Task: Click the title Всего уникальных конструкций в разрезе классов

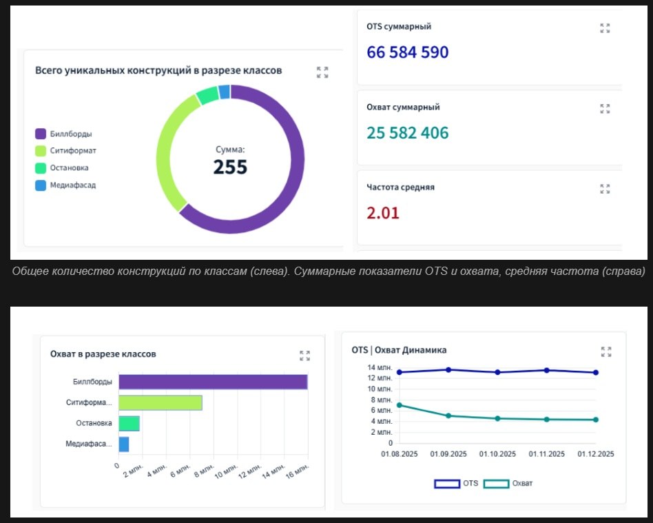Action: pyautogui.click(x=158, y=70)
